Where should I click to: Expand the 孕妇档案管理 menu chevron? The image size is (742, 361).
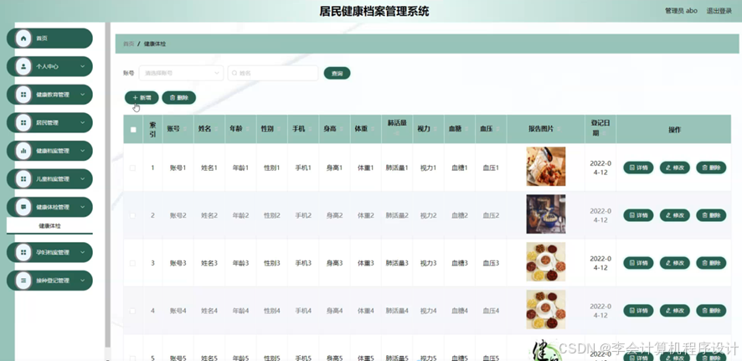click(83, 253)
